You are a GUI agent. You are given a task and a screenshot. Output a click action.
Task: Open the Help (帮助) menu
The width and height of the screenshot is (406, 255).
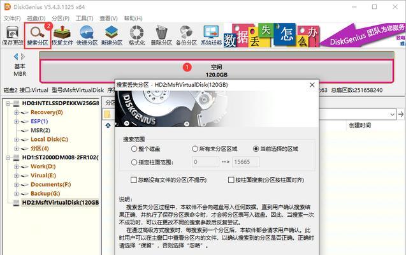pyautogui.click(x=133, y=18)
